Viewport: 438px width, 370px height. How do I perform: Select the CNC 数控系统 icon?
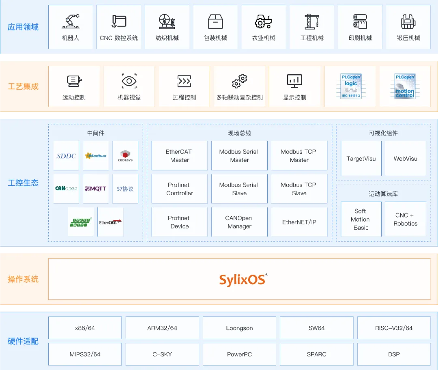pos(119,21)
